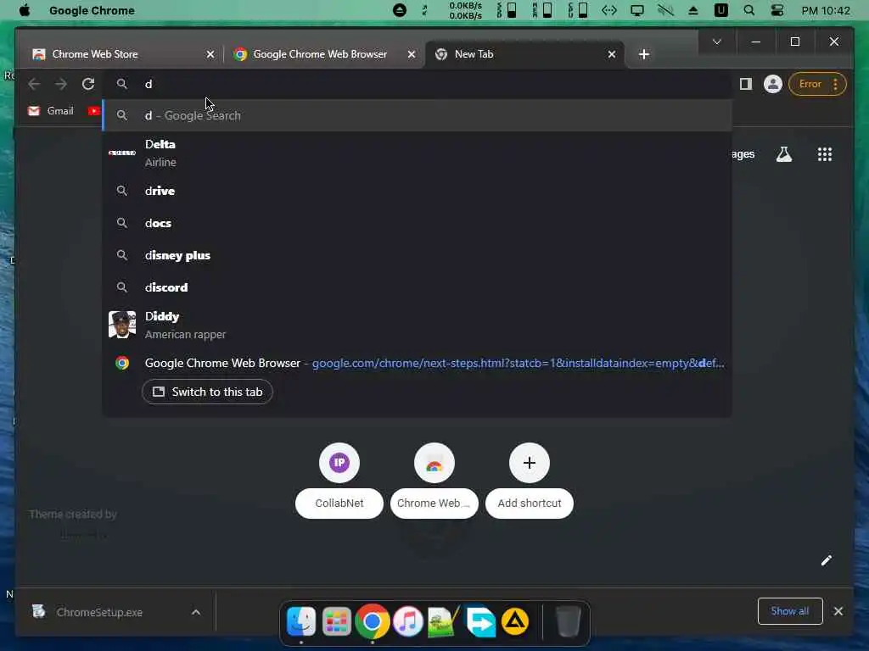Click the Chrome icon in the dock
The height and width of the screenshot is (651, 869).
coord(373,621)
